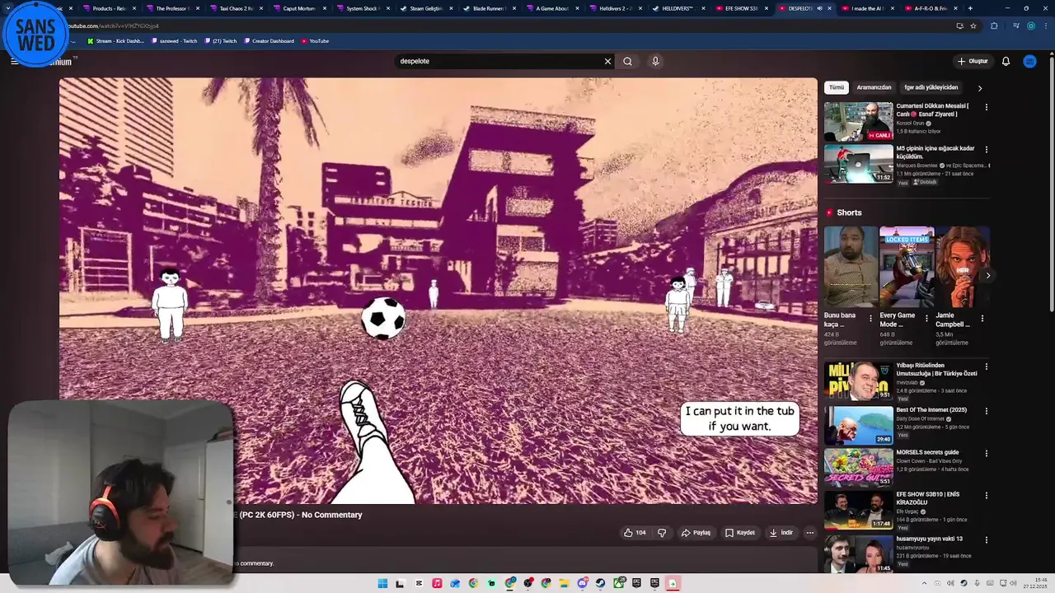The height and width of the screenshot is (593, 1055).
Task: Click the Oluştur create button
Action: [973, 61]
